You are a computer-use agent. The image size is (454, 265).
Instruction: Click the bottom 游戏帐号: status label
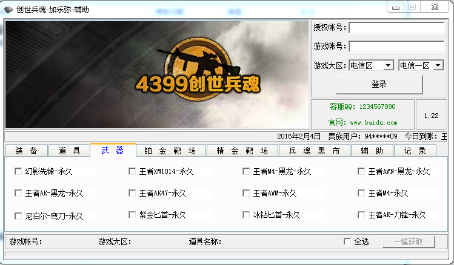coord(25,241)
